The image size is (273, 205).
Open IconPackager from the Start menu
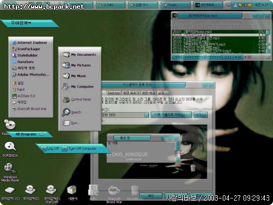[26, 49]
